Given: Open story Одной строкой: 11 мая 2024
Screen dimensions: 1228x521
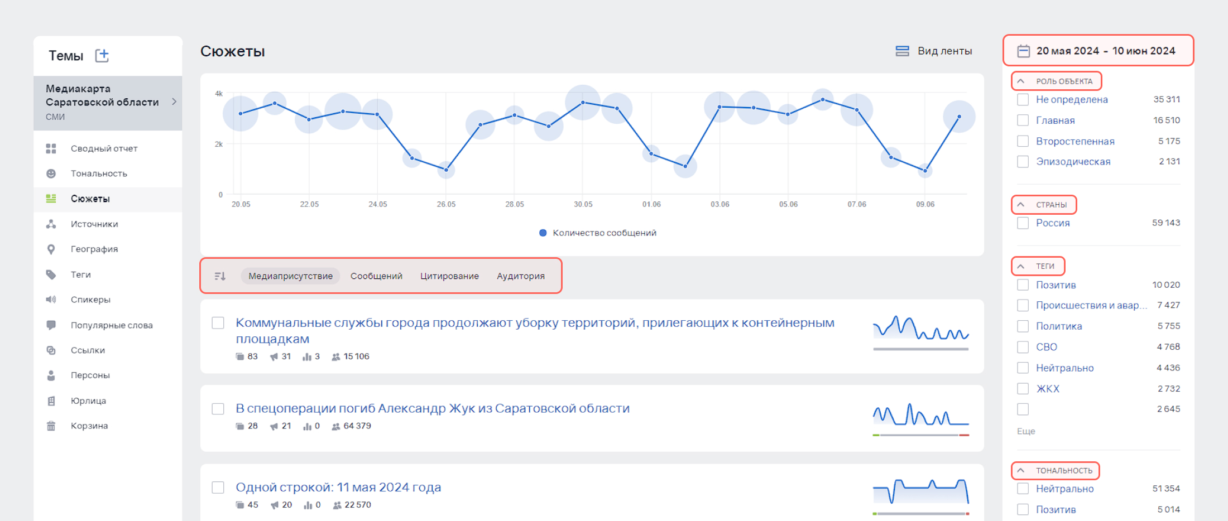Looking at the screenshot, I should (x=338, y=488).
